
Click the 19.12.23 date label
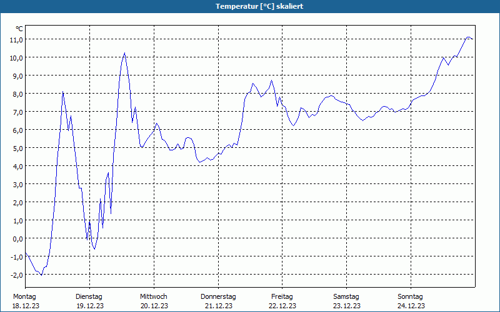click(90, 306)
